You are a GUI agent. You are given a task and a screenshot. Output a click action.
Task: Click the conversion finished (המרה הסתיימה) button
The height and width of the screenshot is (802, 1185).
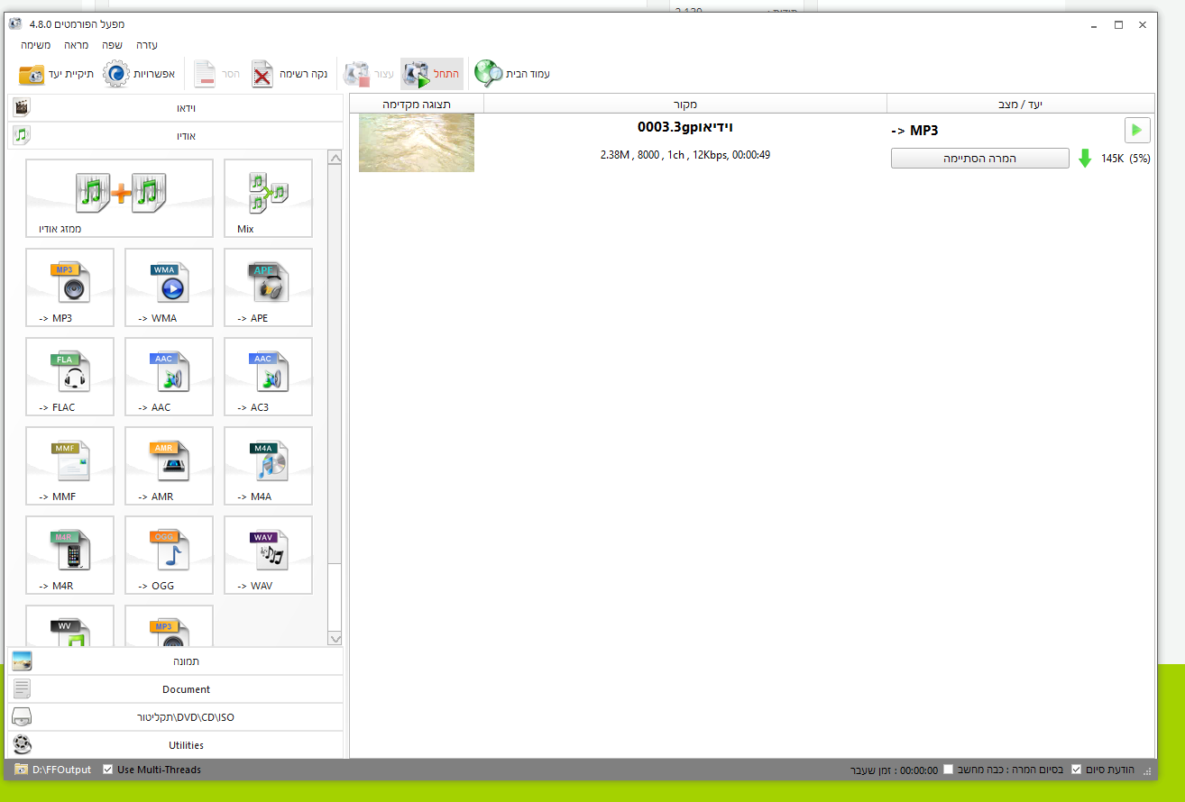(979, 159)
